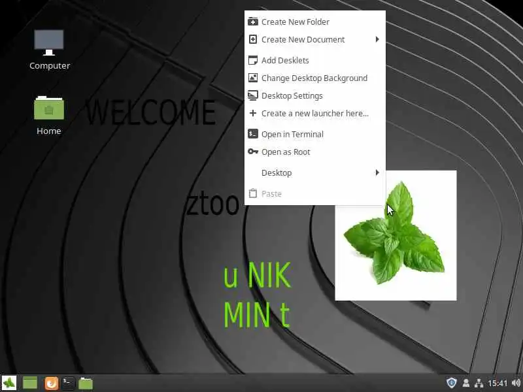
Task: Open Desktop Settings from context menu
Action: (315, 95)
